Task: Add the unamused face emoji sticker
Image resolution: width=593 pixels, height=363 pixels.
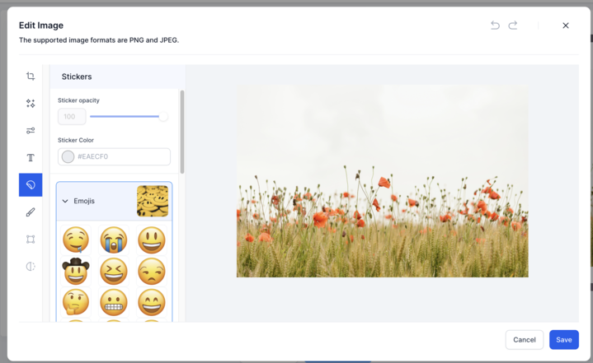Action: (x=151, y=271)
